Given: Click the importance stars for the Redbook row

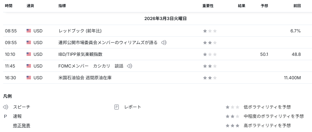Looking at the screenshot, I should click(210, 31).
